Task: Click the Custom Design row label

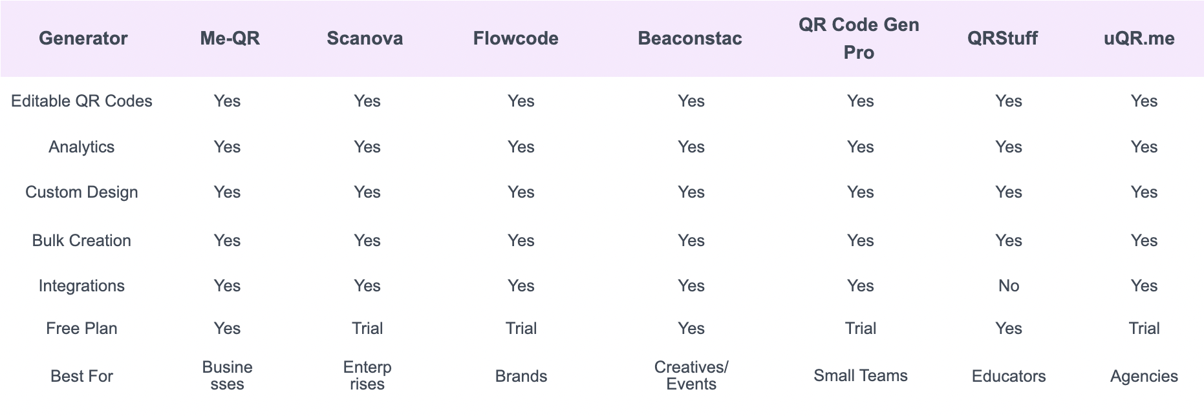Action: pos(81,192)
